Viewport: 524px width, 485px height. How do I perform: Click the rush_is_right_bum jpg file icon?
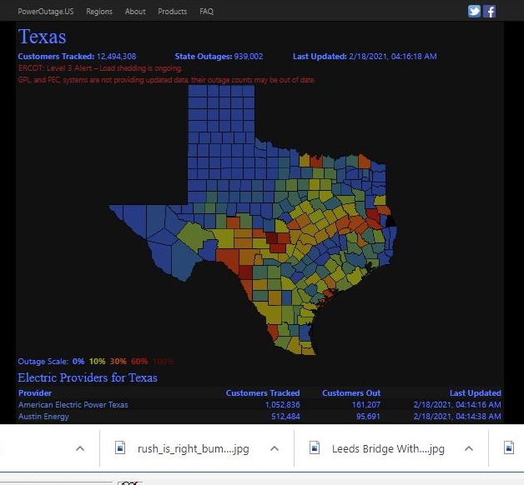tap(120, 448)
